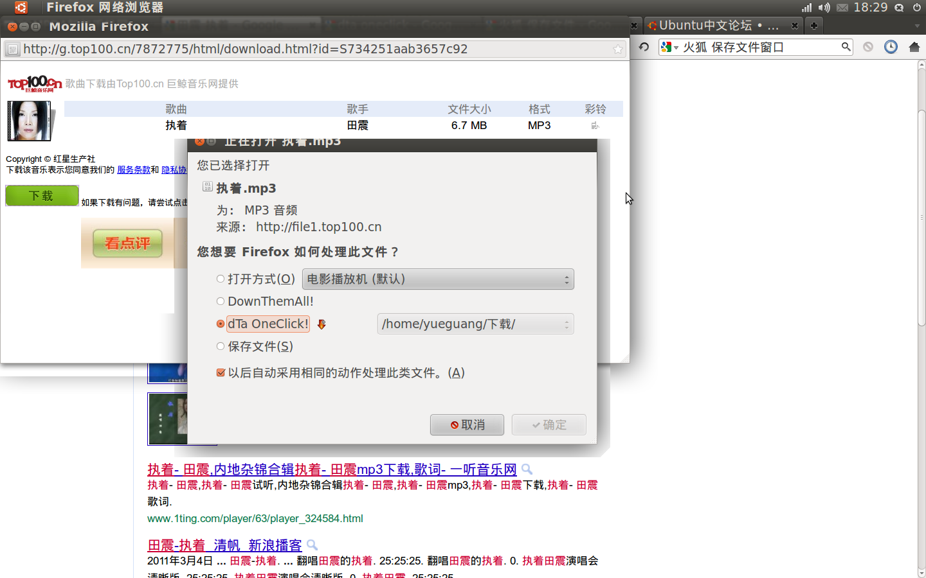926x578 pixels.
Task: Open a new tab with the plus button
Action: coord(814,26)
